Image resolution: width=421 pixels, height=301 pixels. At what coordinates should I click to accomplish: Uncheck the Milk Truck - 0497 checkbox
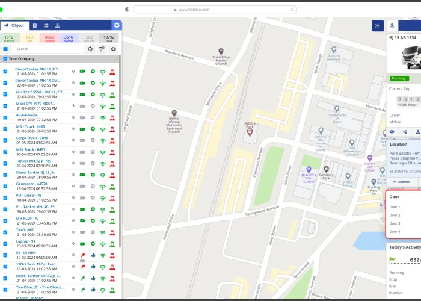tap(5, 151)
